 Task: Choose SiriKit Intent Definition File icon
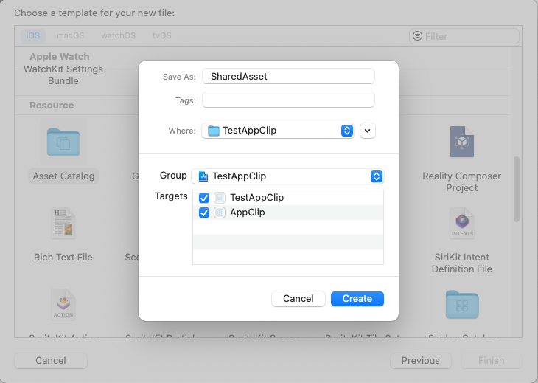coord(462,223)
